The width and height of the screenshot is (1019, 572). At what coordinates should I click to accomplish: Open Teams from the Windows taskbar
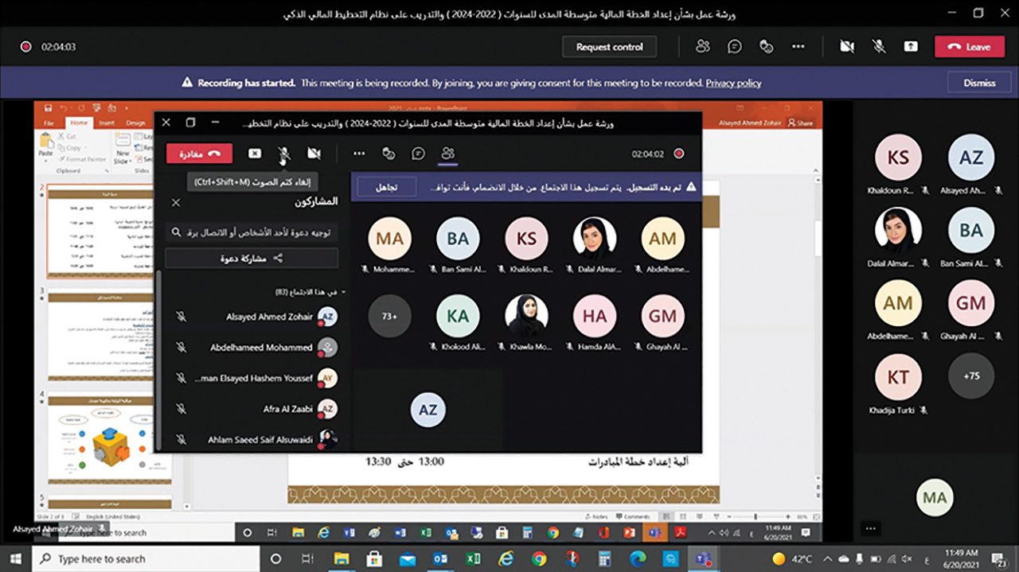coord(704,558)
